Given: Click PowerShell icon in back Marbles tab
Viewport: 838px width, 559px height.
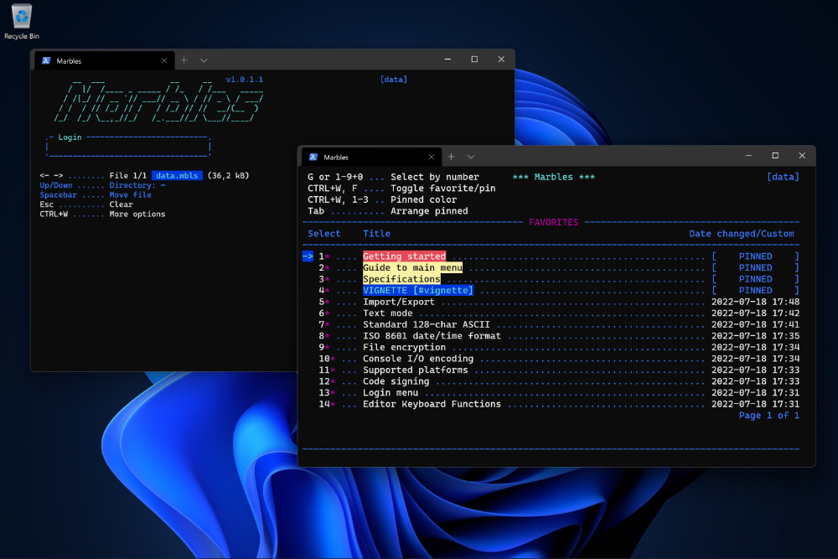Looking at the screenshot, I should (x=46, y=60).
